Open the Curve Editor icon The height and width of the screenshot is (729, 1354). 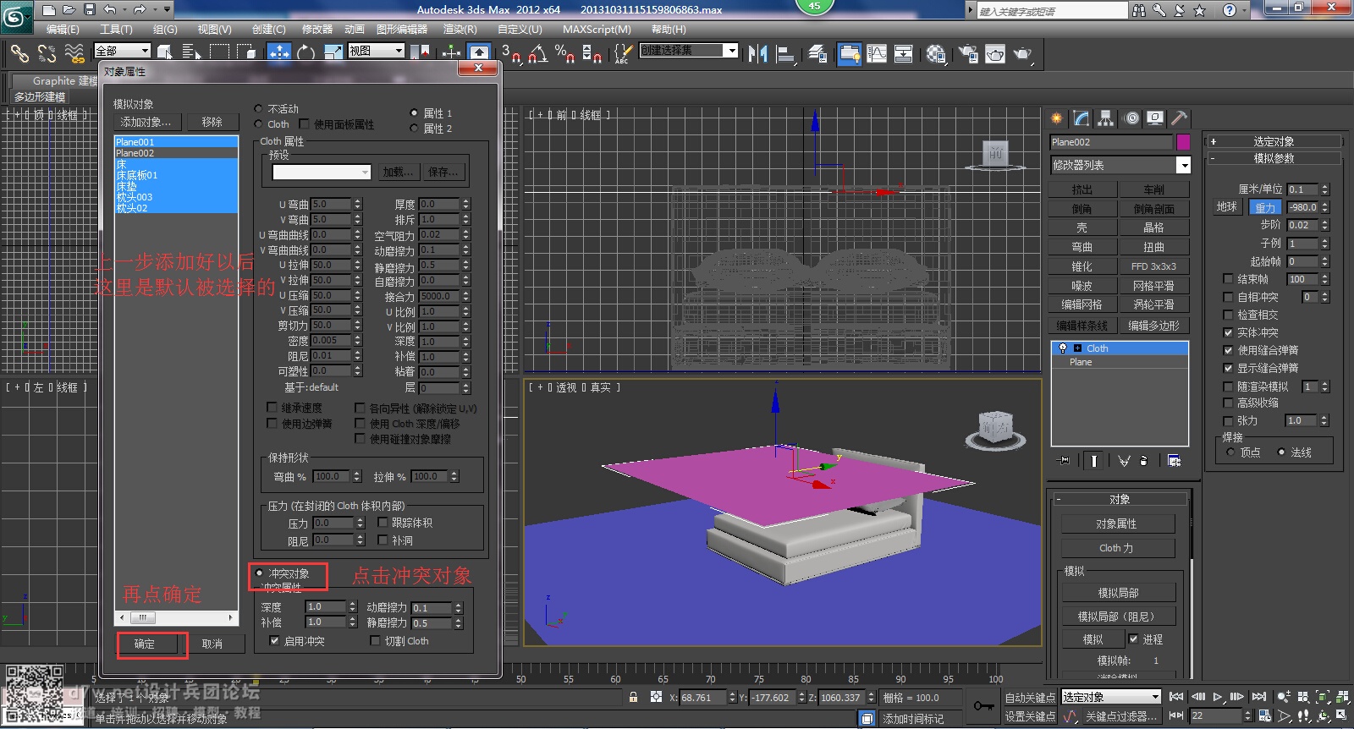point(877,53)
